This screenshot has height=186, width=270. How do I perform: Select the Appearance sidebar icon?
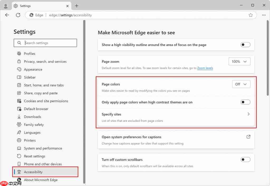(19, 69)
